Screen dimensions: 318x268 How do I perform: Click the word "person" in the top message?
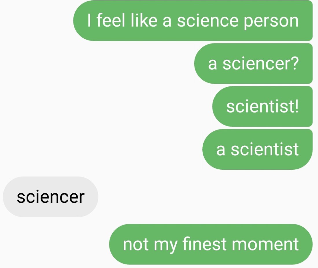click(271, 21)
